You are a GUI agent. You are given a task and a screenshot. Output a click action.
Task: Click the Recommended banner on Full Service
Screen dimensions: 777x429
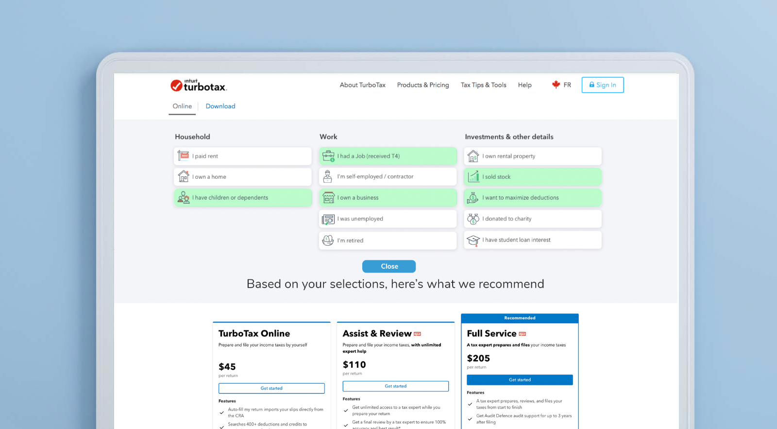pyautogui.click(x=520, y=318)
